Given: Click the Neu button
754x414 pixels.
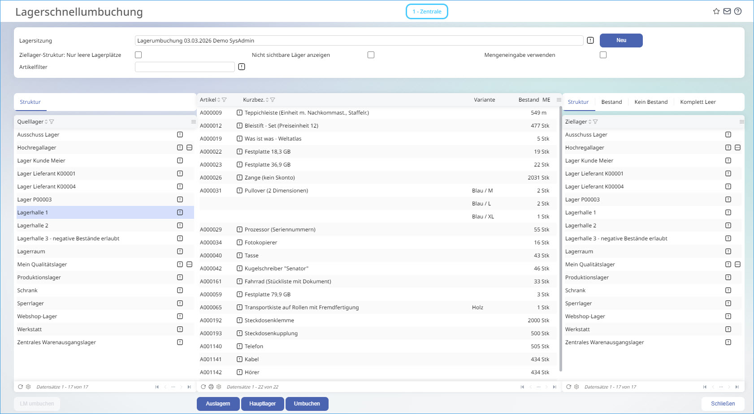Looking at the screenshot, I should pyautogui.click(x=621, y=40).
